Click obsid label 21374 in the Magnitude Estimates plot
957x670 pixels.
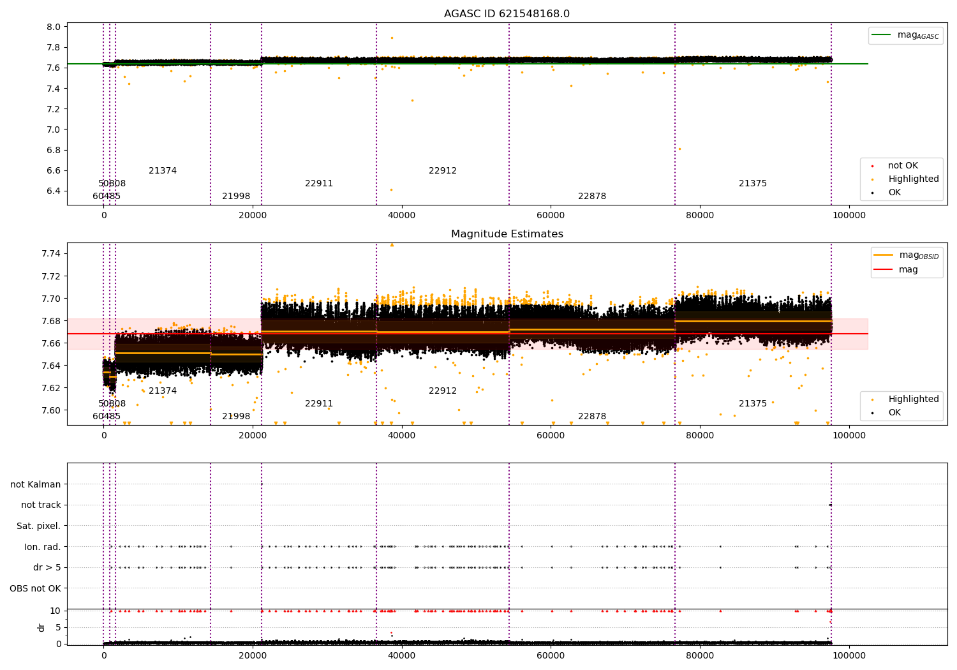click(163, 391)
